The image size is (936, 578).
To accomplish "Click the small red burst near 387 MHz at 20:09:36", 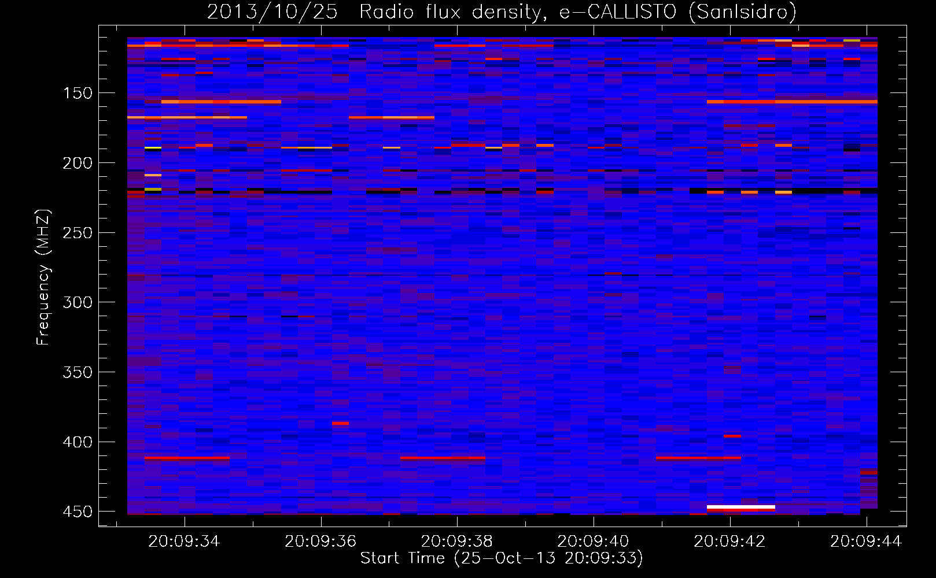I will 340,423.
